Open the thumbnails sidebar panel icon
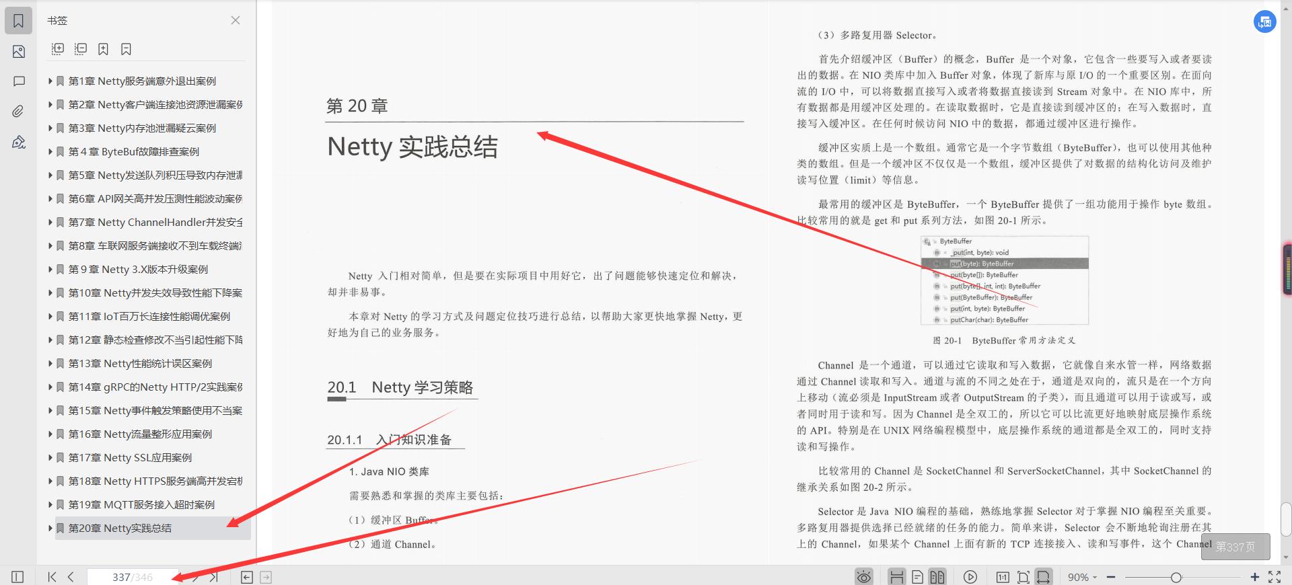 (19, 52)
